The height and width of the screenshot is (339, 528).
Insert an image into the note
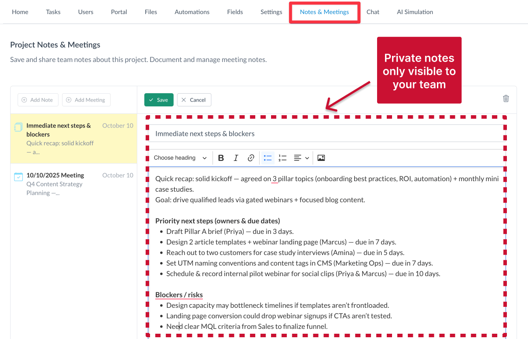tap(321, 157)
